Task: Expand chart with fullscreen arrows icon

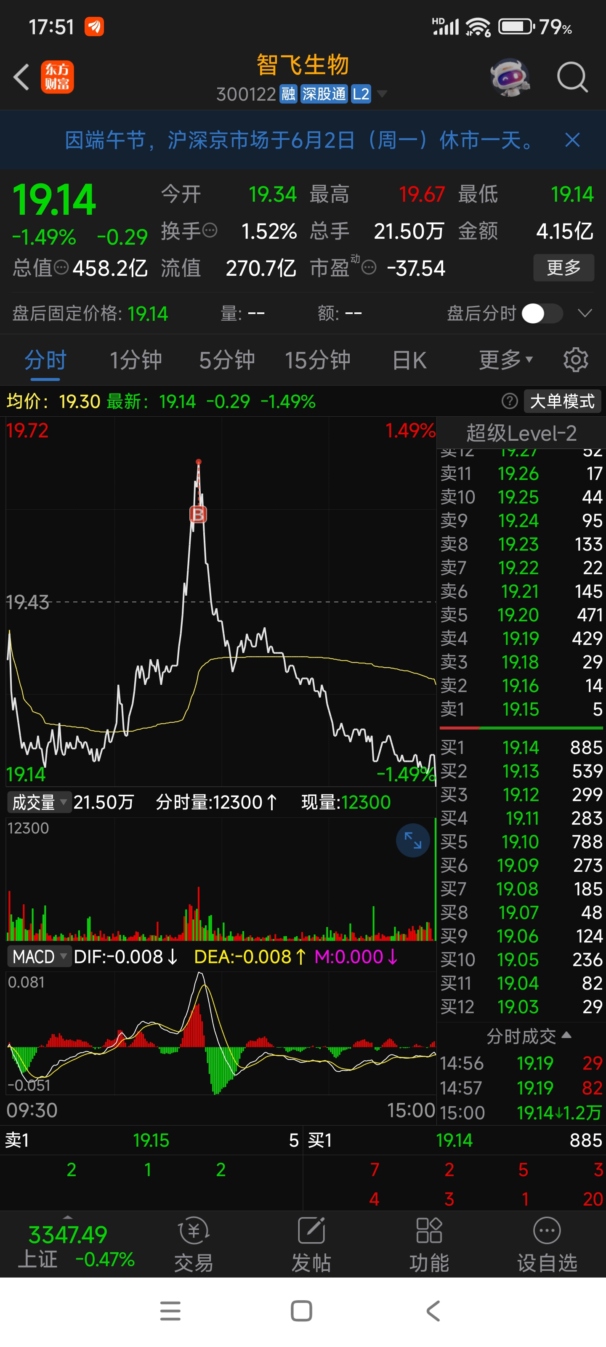Action: (412, 840)
